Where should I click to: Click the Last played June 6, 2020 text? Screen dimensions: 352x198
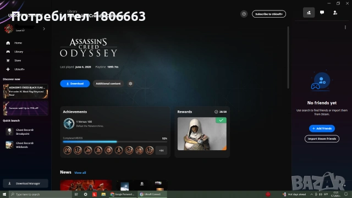(x=75, y=67)
